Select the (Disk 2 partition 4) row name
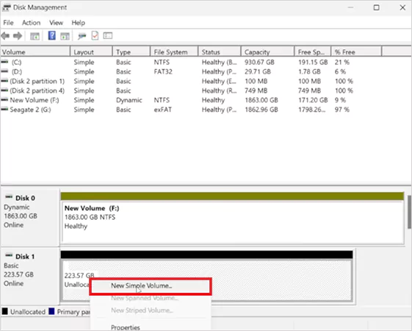The image size is (412, 331). pos(37,90)
